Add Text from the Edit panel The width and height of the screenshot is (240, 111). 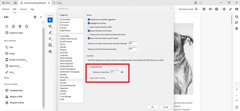9,47
